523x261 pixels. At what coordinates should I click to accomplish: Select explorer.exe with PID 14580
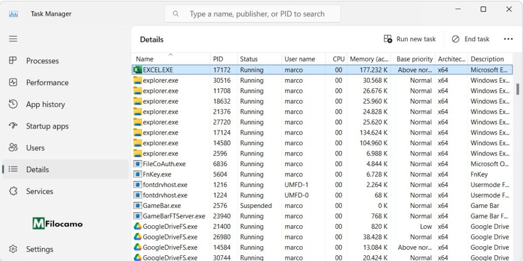322,143
